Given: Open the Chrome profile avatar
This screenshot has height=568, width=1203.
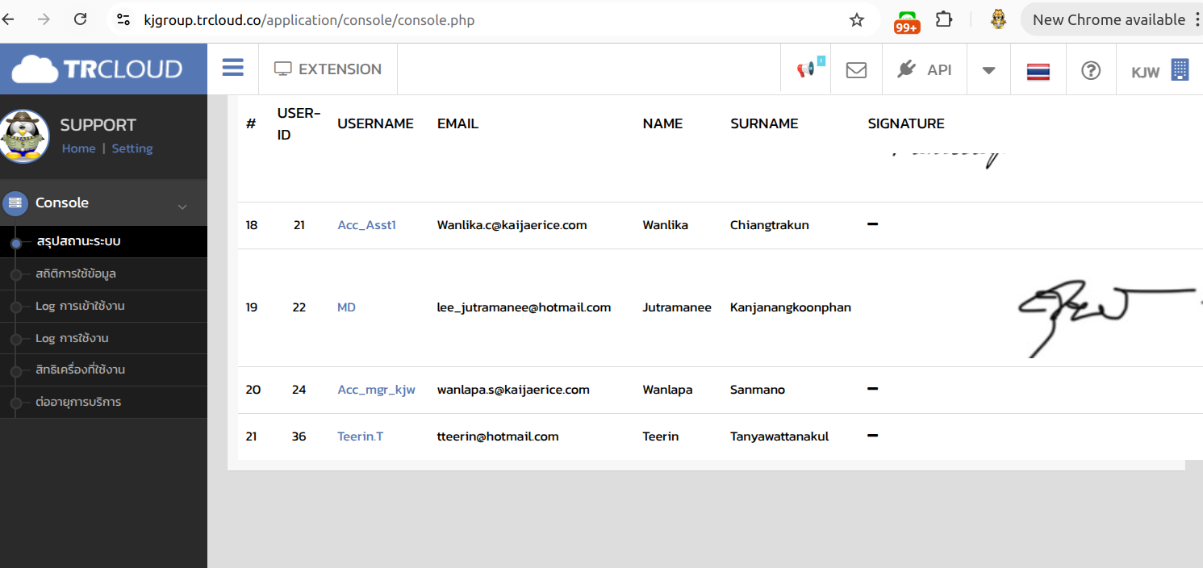Looking at the screenshot, I should 999,19.
